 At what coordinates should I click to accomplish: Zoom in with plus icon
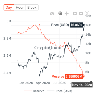click(x=75, y=14)
